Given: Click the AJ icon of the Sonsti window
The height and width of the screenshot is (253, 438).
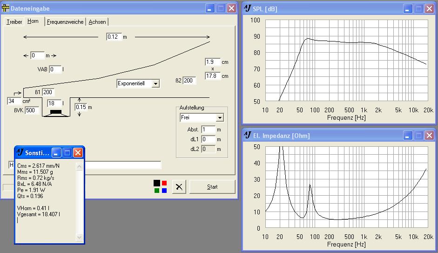Looking at the screenshot, I should click(x=20, y=152).
